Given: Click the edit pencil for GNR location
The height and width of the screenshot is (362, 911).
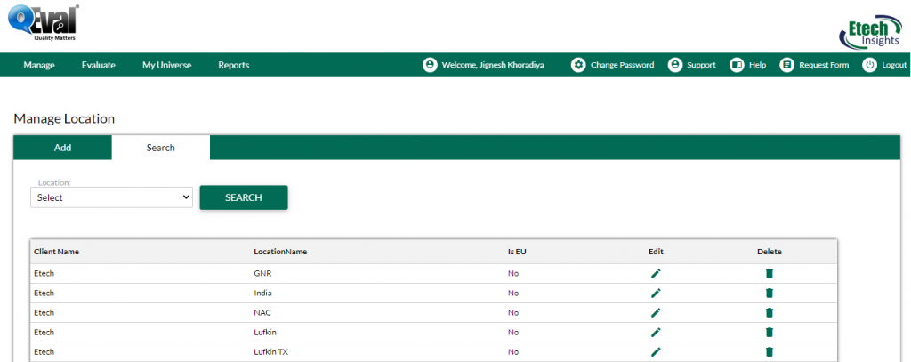Looking at the screenshot, I should click(656, 274).
